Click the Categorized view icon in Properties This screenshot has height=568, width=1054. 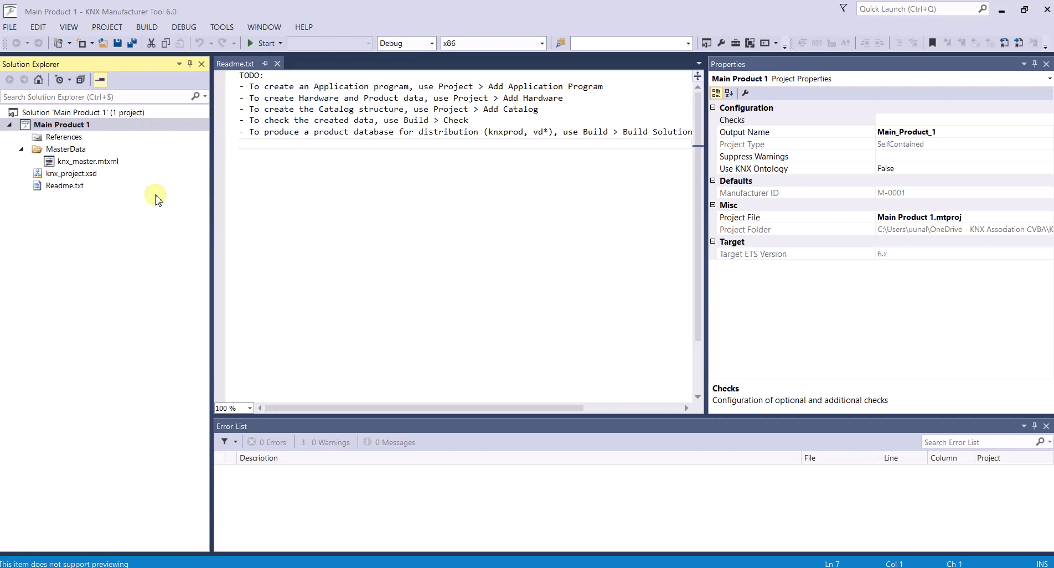click(x=716, y=93)
